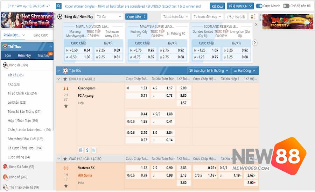
Task: Click the Hòa odds 1.57 for Gyeongnam match
Action: [x=183, y=103]
